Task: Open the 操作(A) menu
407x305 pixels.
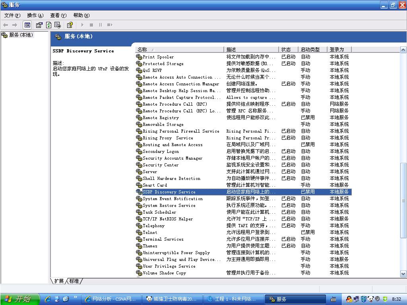Action: (35, 15)
